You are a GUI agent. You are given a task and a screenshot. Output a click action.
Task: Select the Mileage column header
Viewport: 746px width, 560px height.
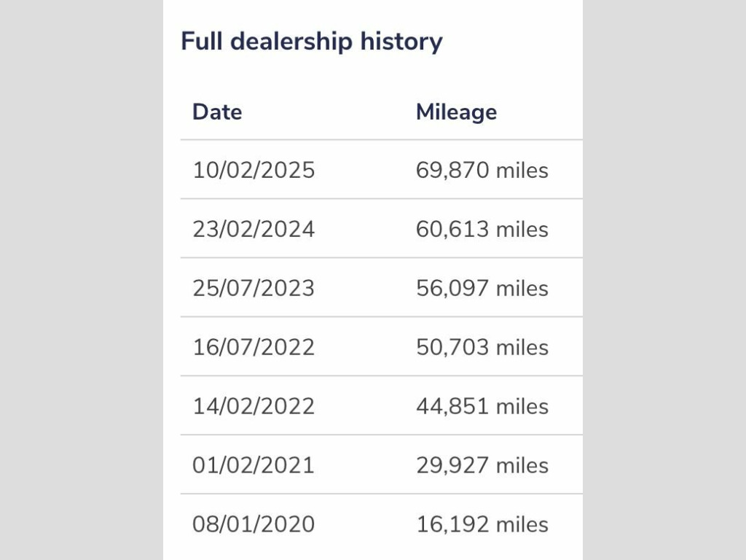pos(456,113)
